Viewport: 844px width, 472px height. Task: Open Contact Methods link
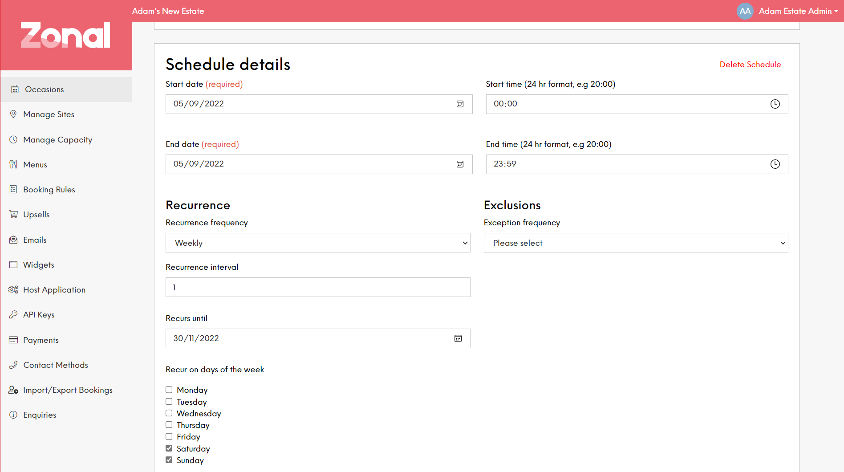56,365
